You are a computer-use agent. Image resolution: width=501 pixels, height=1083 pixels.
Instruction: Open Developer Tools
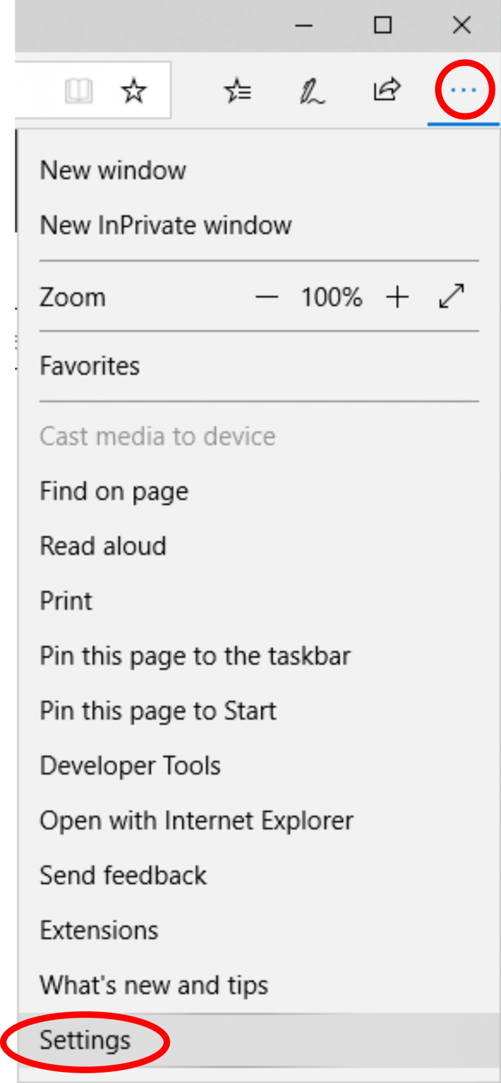click(x=130, y=765)
